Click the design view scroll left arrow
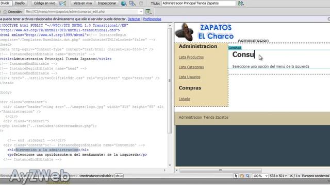Viewport: 330px width, 185px height. 176,170
